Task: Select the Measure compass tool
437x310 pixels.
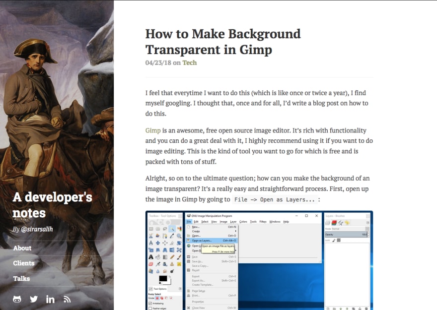Action: coord(151,243)
